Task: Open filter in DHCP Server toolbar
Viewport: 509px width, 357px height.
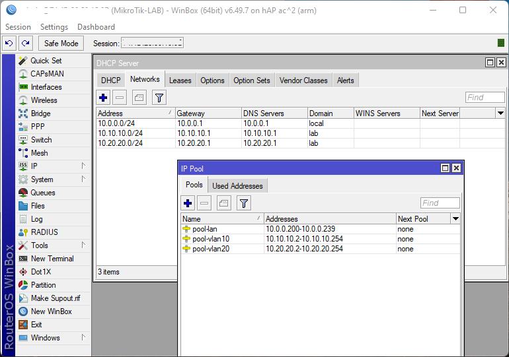Action: tap(159, 98)
